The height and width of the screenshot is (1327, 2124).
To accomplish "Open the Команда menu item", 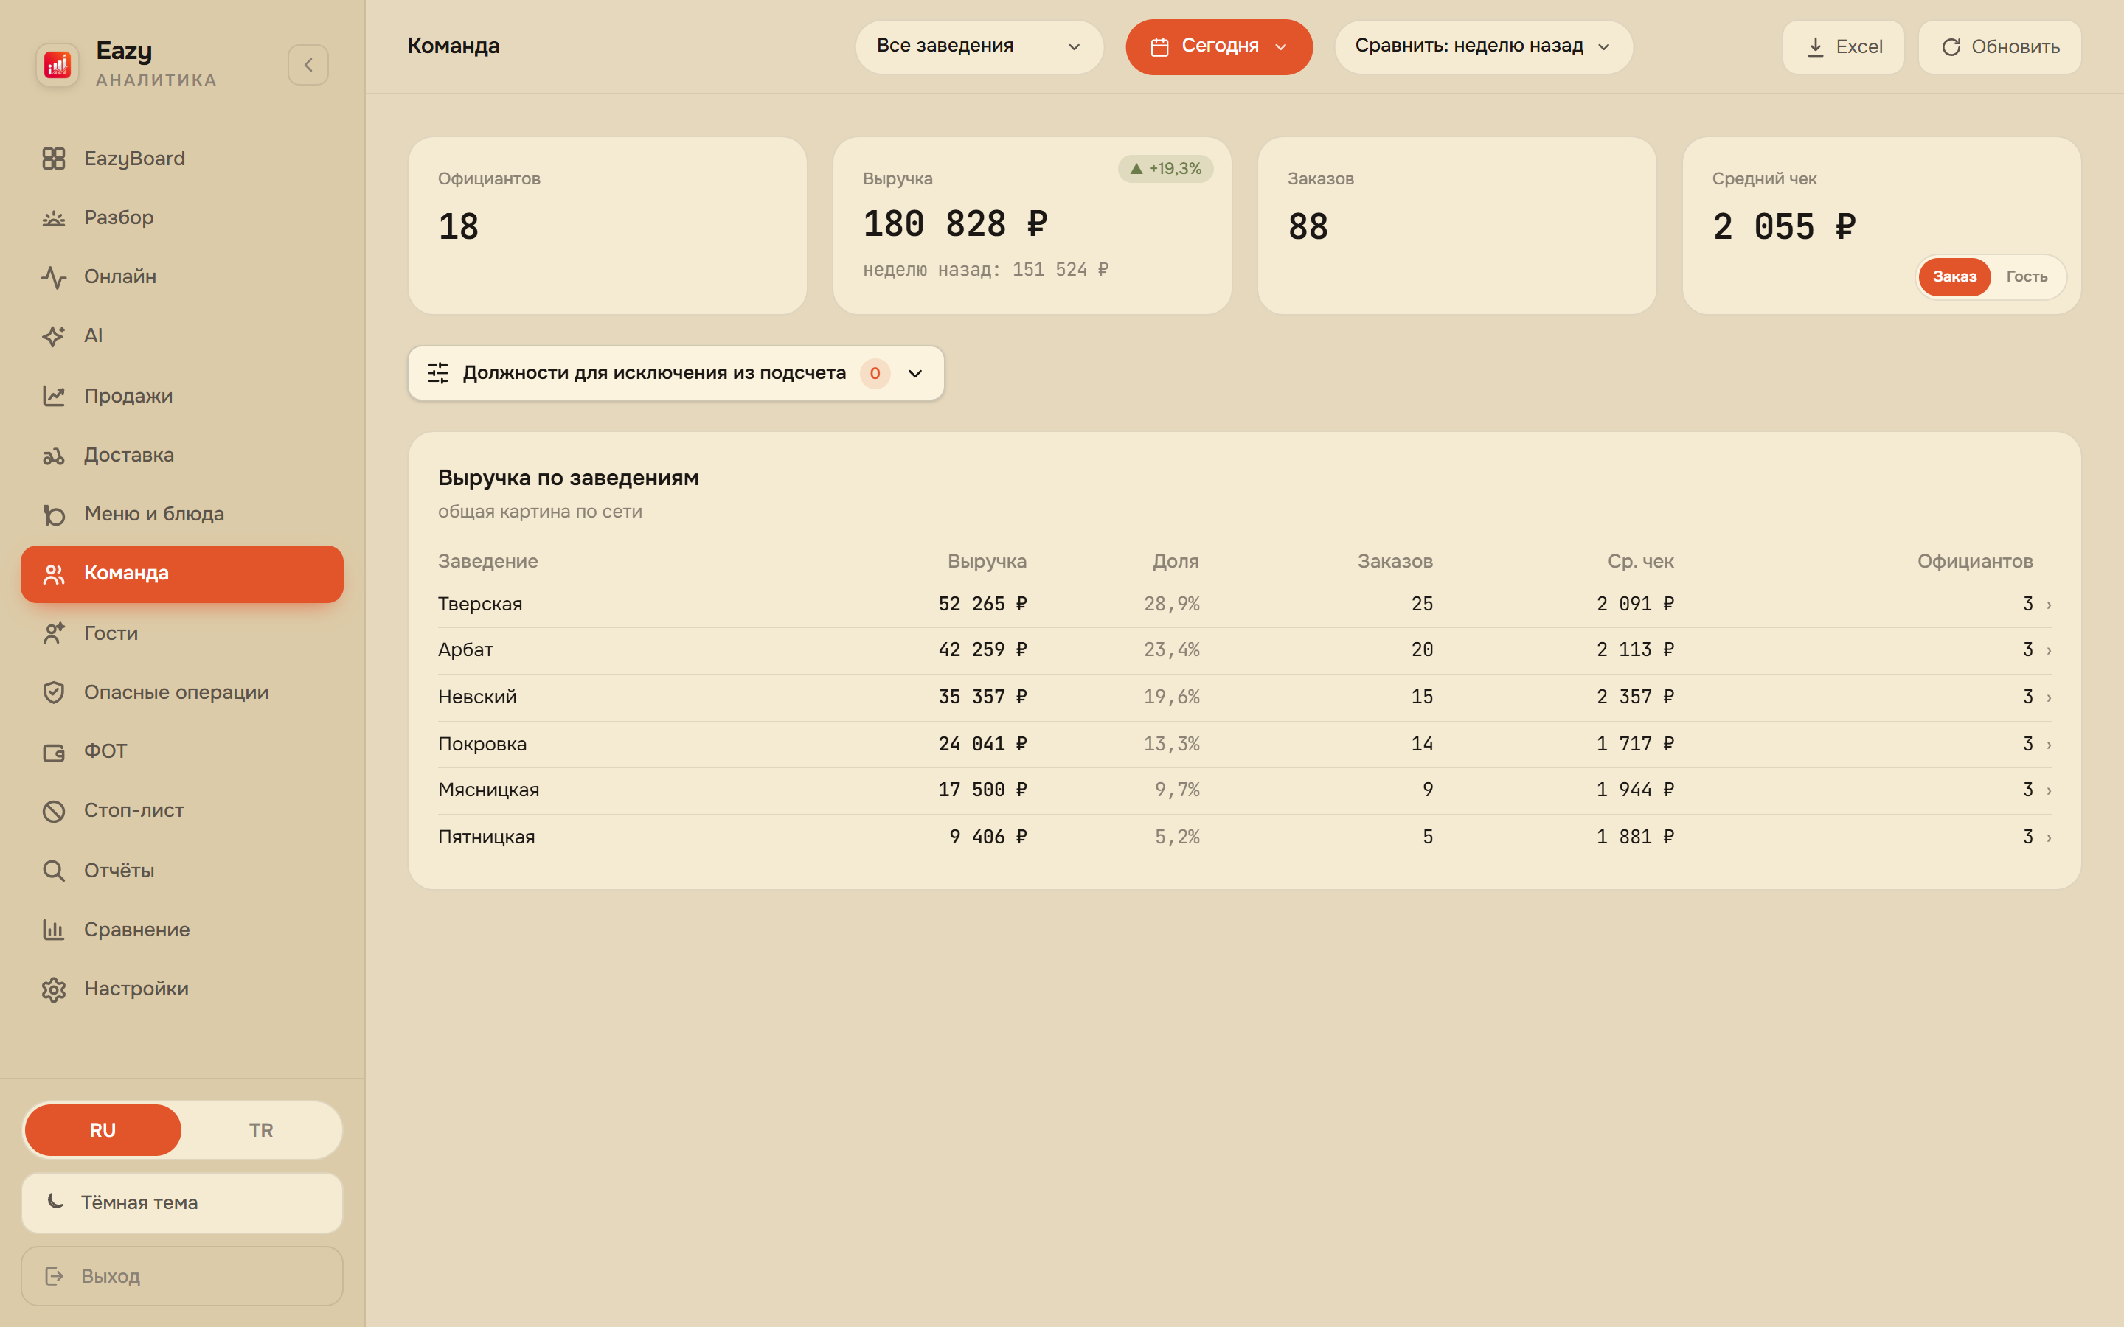I will tap(181, 574).
